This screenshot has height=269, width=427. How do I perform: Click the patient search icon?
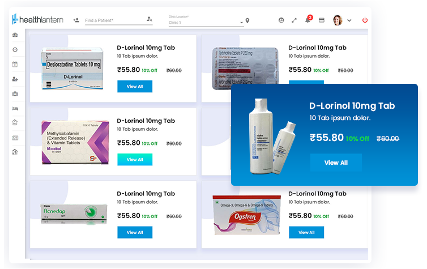[150, 19]
